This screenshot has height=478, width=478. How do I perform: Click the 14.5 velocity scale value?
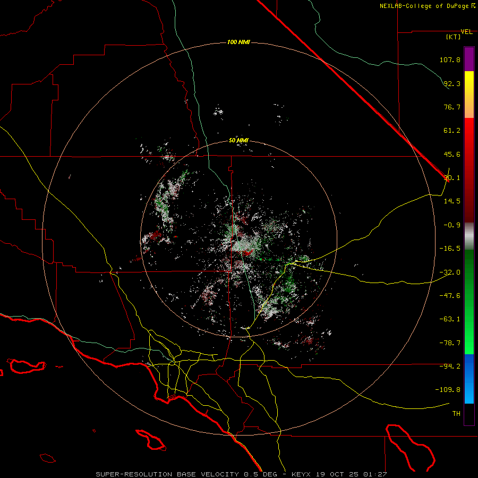tap(452, 201)
